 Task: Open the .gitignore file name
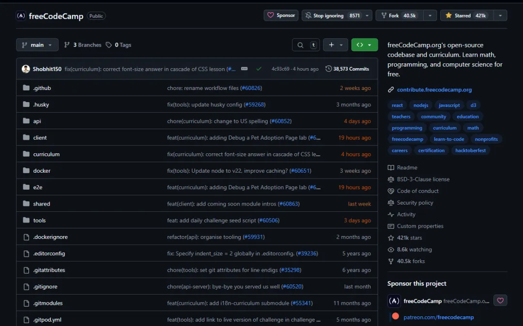pos(45,286)
